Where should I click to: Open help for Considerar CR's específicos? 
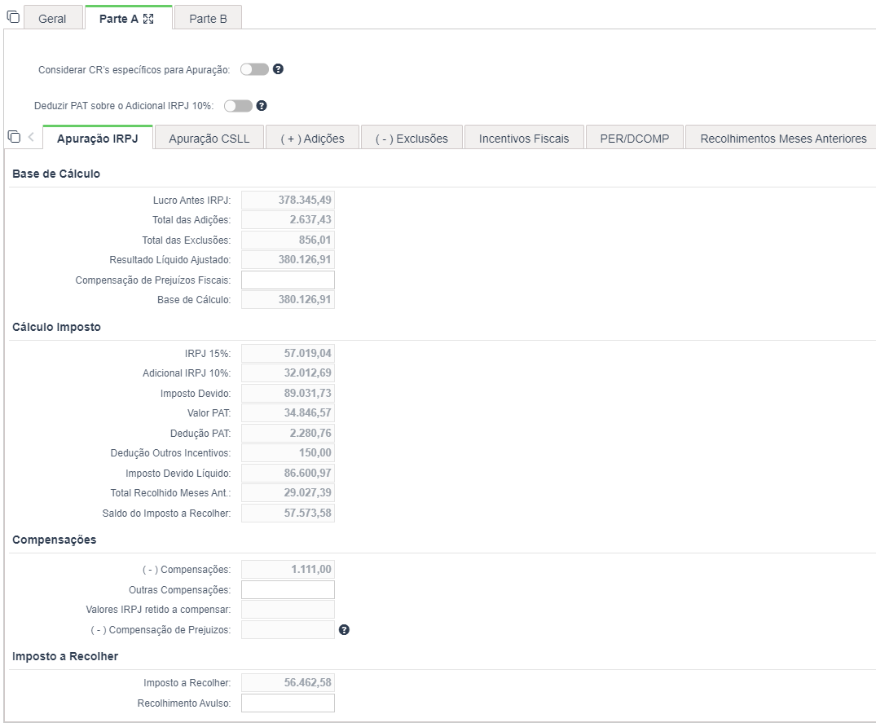(278, 69)
